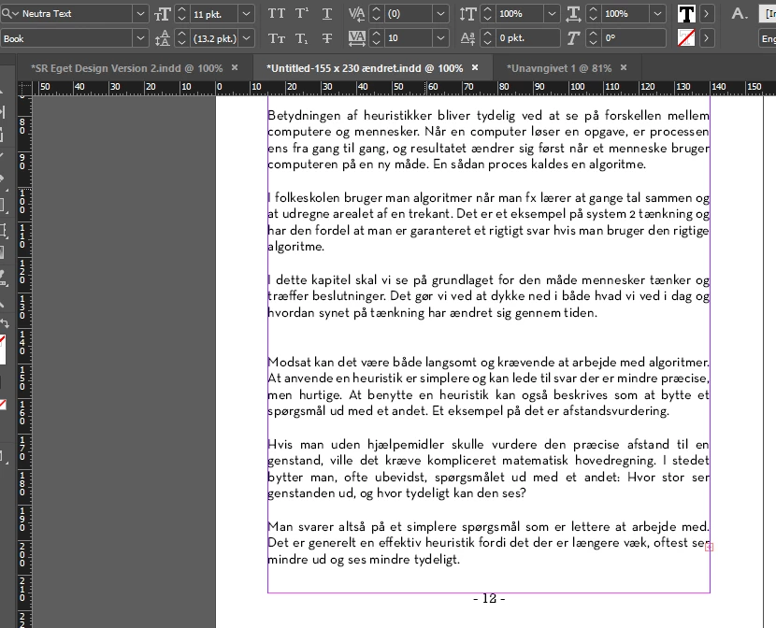Click the word folkeskolen in the second paragraph
776x628 pixels.
click(x=307, y=198)
